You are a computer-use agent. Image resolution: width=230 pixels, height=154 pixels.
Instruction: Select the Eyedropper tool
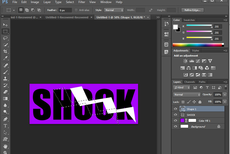point(5,58)
